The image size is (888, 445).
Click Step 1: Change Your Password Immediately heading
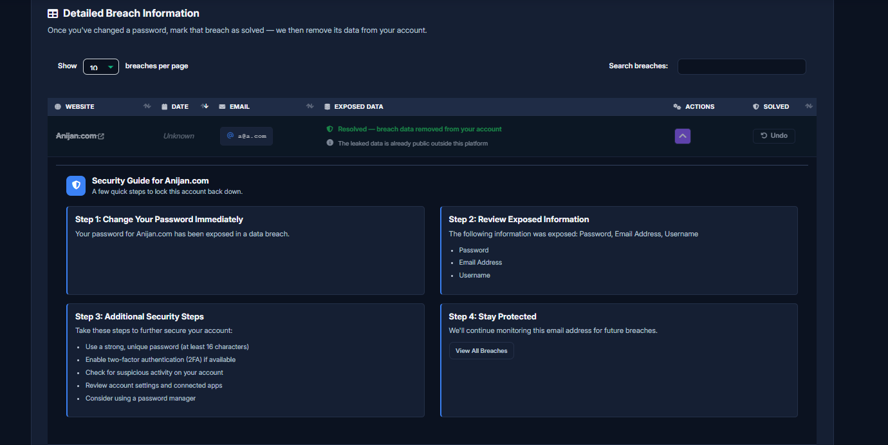pos(159,220)
